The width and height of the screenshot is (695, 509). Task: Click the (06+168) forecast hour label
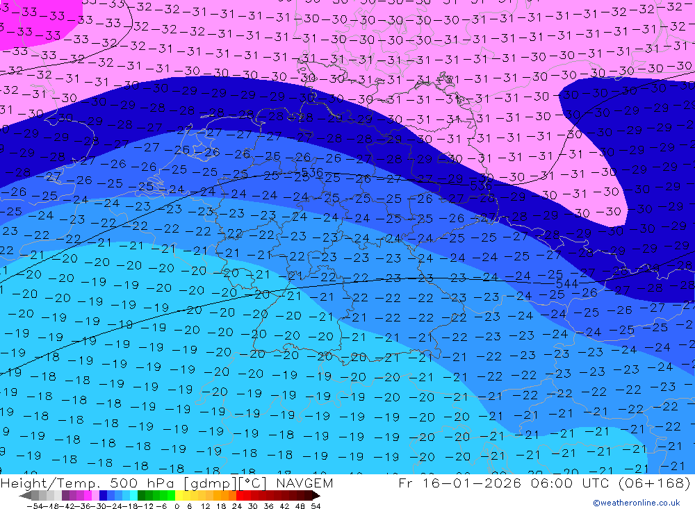point(654,483)
